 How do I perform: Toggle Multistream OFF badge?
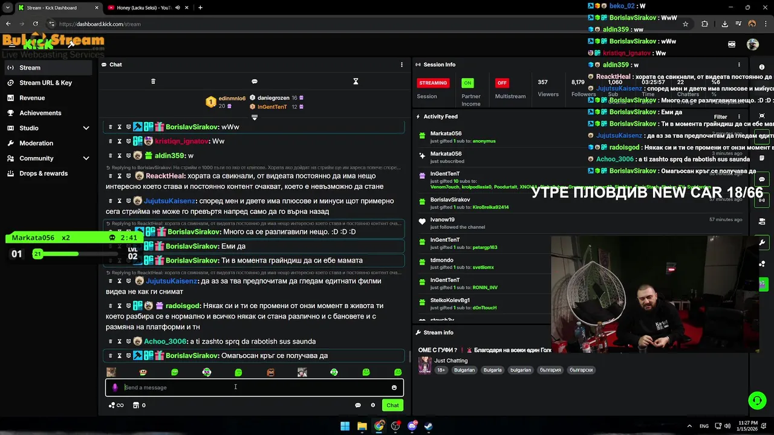pyautogui.click(x=502, y=83)
